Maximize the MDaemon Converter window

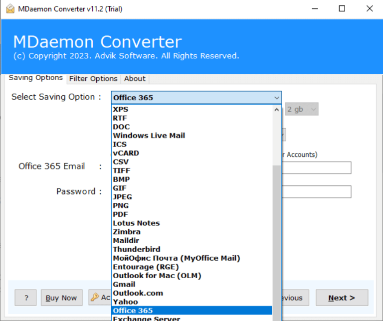342,9
